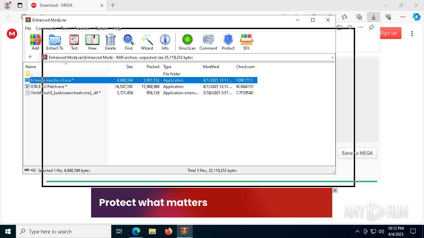Viewport: 424px width, 238px height.
Task: Open the Tools menu
Action: pyautogui.click(x=65, y=28)
